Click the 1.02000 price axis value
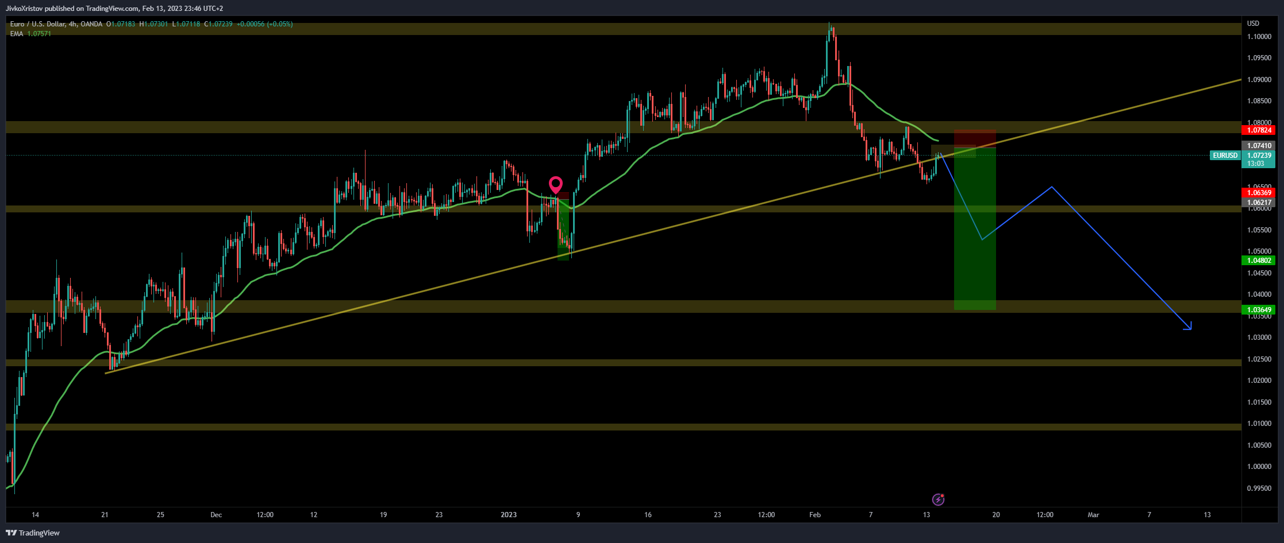Screen dimensions: 1284x543 click(1259, 381)
